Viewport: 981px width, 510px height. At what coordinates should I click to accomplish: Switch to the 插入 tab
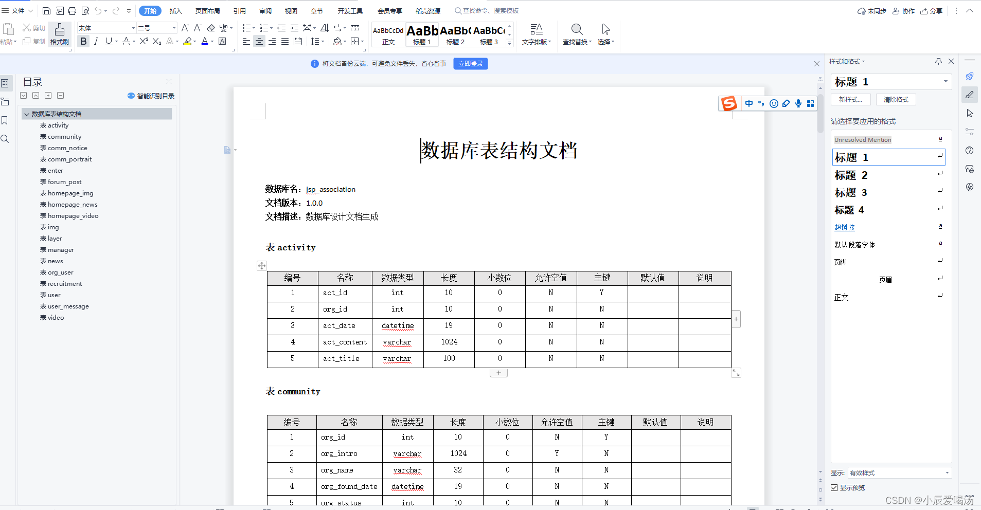[176, 11]
